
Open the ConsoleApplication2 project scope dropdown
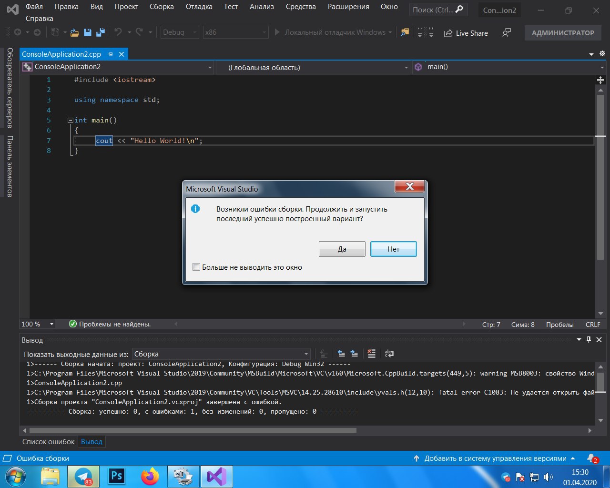(x=117, y=67)
